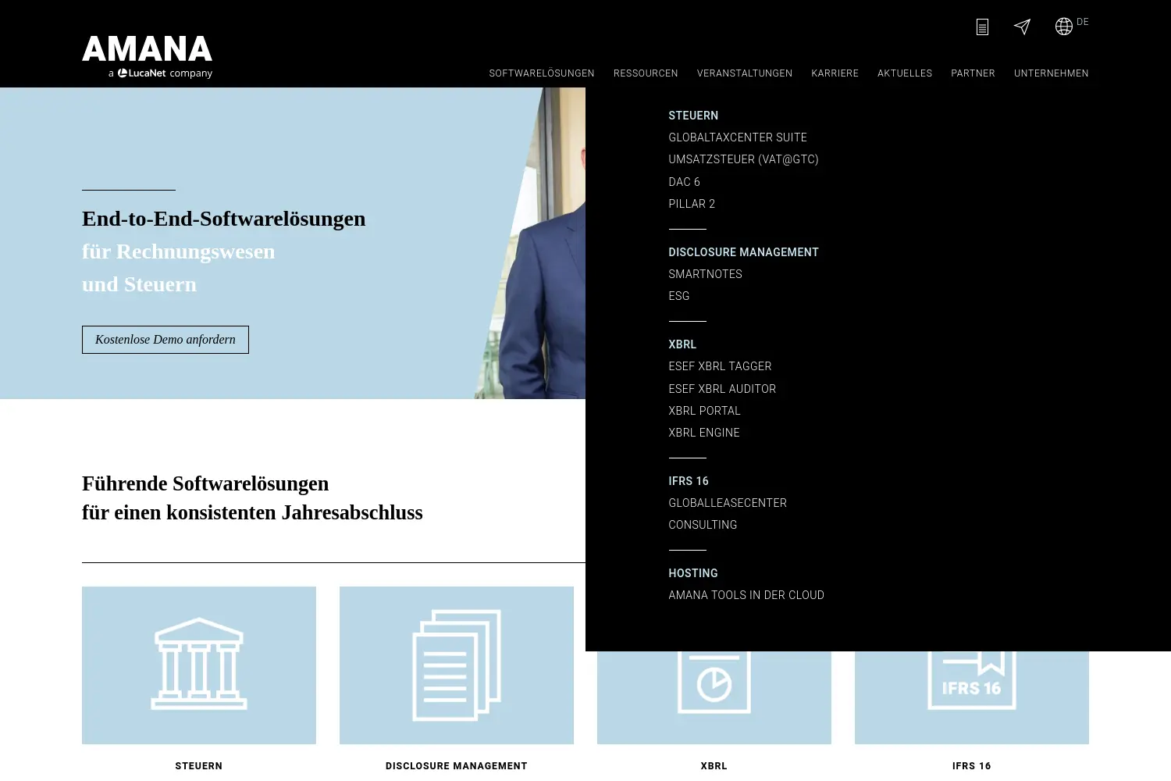The height and width of the screenshot is (781, 1171).
Task: Open the Karriere menu
Action: tap(835, 73)
